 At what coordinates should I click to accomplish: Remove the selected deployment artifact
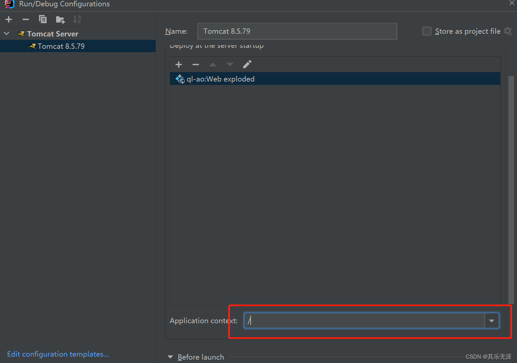pyautogui.click(x=196, y=65)
